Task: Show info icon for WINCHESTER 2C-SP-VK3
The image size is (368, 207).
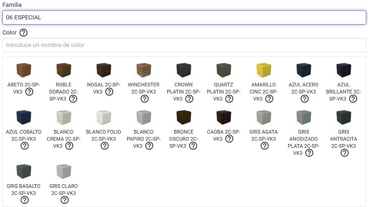Action: coord(144,99)
